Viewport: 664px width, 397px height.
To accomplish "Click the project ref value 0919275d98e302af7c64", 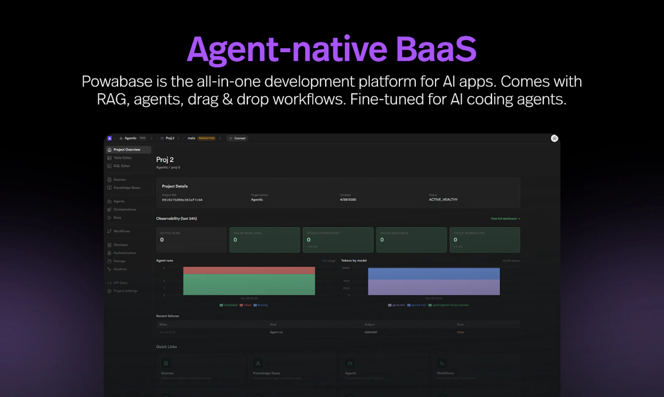I will coord(182,200).
